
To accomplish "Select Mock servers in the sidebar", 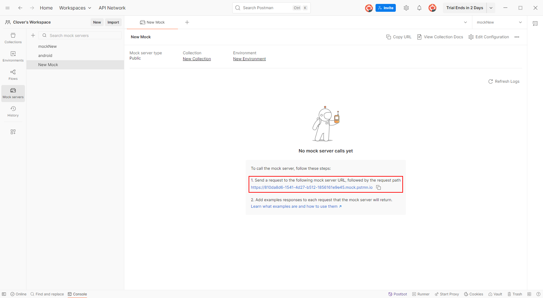I will [13, 93].
